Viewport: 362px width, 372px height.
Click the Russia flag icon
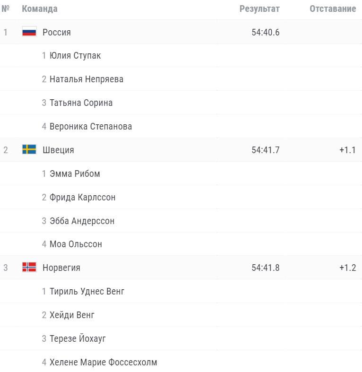29,32
